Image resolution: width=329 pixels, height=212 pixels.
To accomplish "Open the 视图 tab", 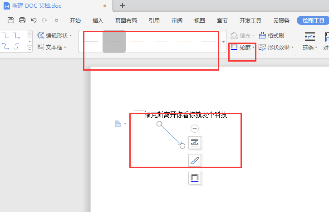I will (x=200, y=20).
